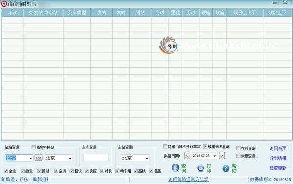Click the 软座 column header
Viewport: 293px width, 184px height.
click(220, 13)
